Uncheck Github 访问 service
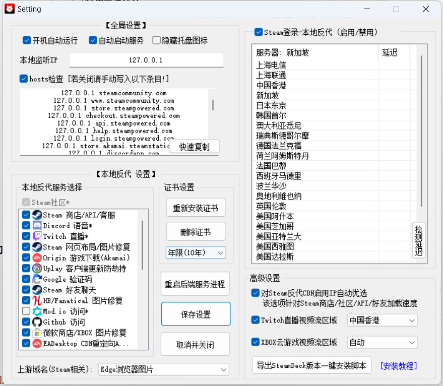The image size is (443, 386). point(26,322)
